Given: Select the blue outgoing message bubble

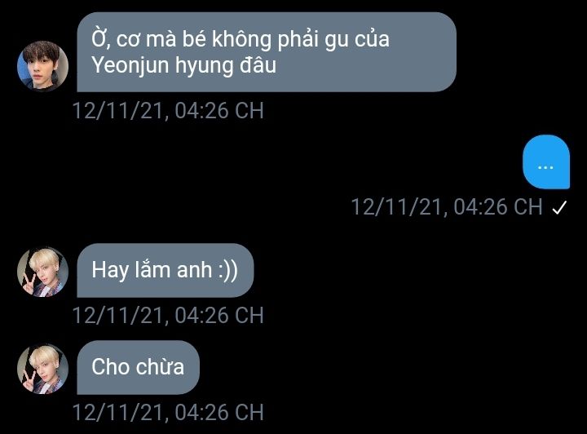Looking at the screenshot, I should pos(546,162).
